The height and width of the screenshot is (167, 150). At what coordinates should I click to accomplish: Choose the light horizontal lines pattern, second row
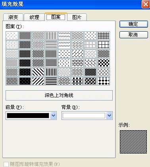coord(51,45)
